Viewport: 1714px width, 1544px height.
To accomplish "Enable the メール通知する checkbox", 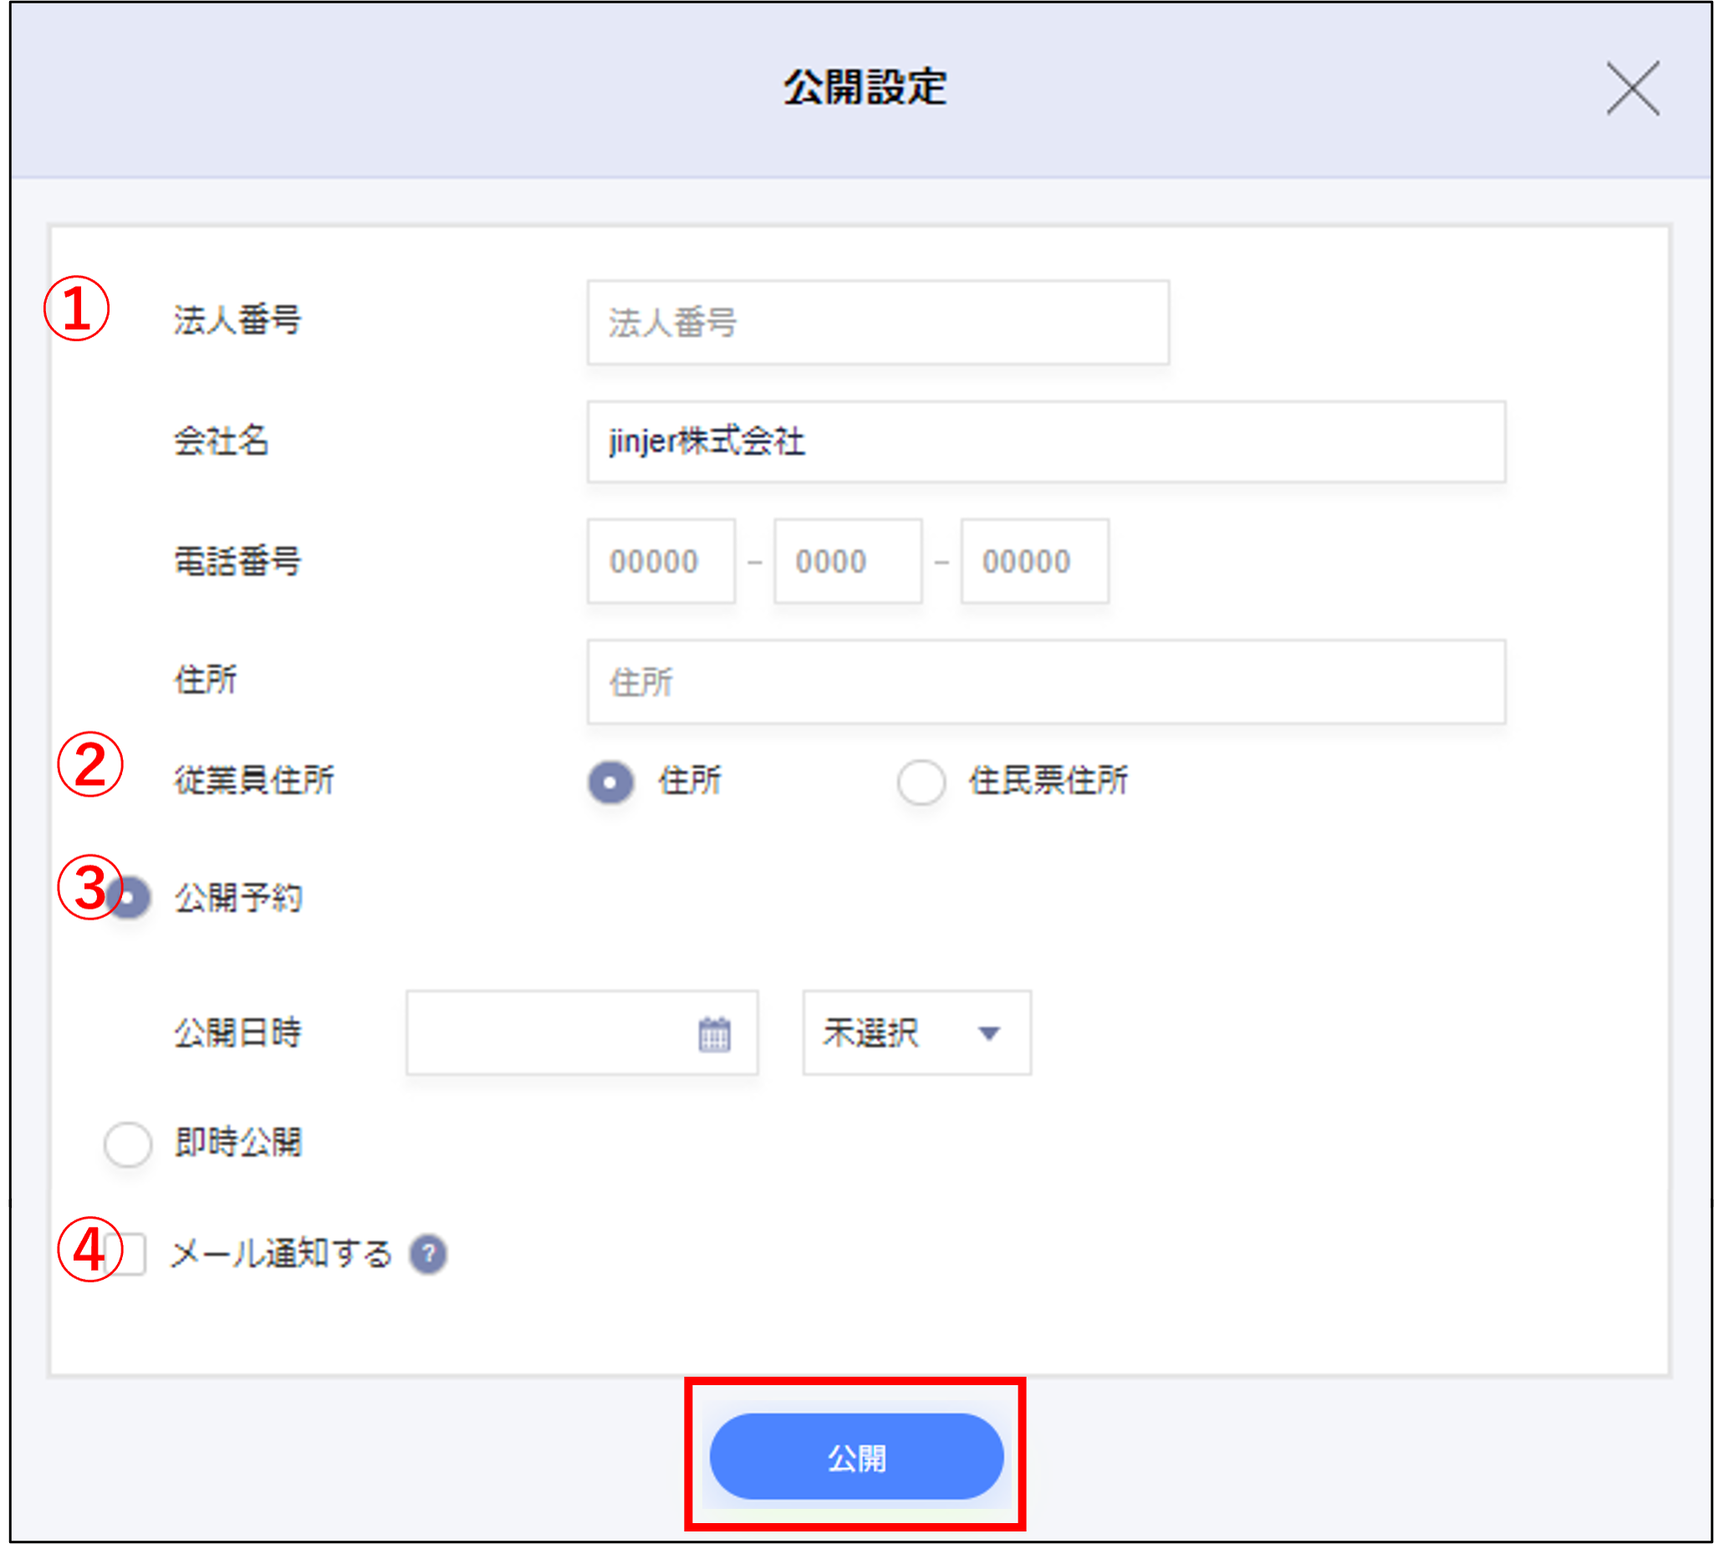I will [x=127, y=1254].
